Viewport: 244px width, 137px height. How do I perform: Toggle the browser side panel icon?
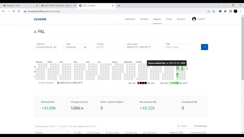pyautogui.click(x=230, y=11)
